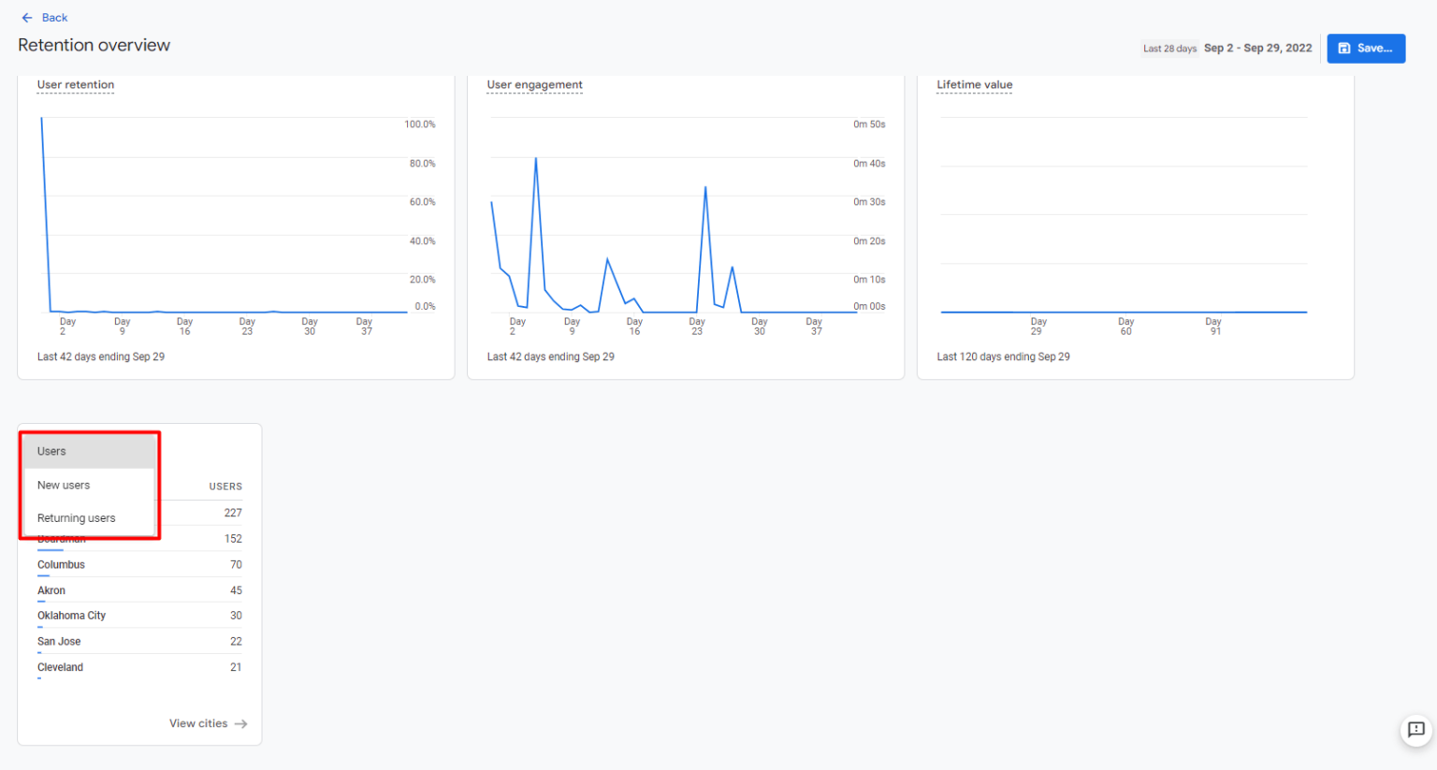This screenshot has width=1437, height=770.
Task: Open the Sep 2 - Sep 29, 2022 date range
Action: click(x=1257, y=49)
